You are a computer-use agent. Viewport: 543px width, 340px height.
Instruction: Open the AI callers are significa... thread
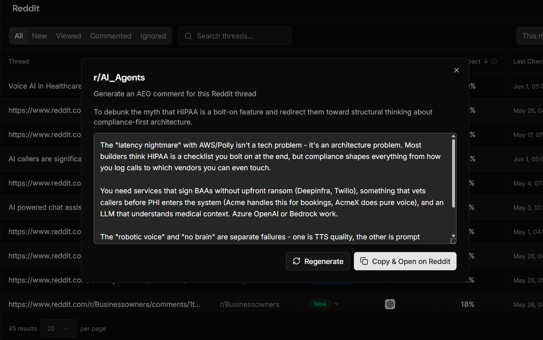coord(45,159)
